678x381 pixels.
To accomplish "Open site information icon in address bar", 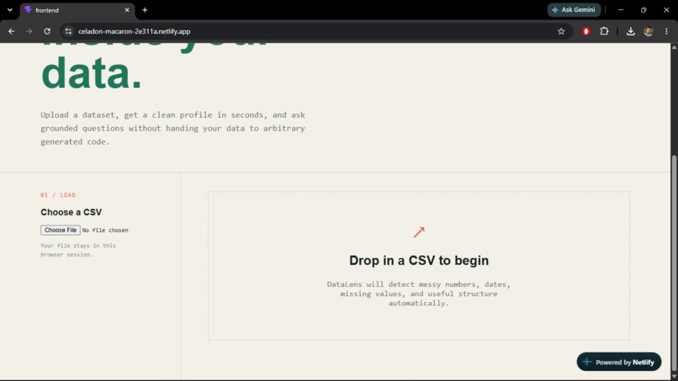I will click(x=68, y=31).
